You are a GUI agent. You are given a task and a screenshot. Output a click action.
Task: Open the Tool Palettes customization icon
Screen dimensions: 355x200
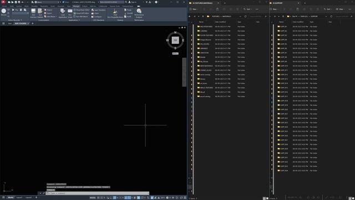pos(40,13)
